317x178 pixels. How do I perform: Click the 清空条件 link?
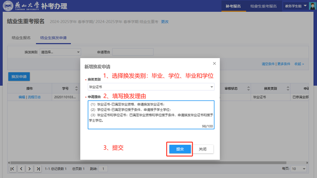[268, 64]
